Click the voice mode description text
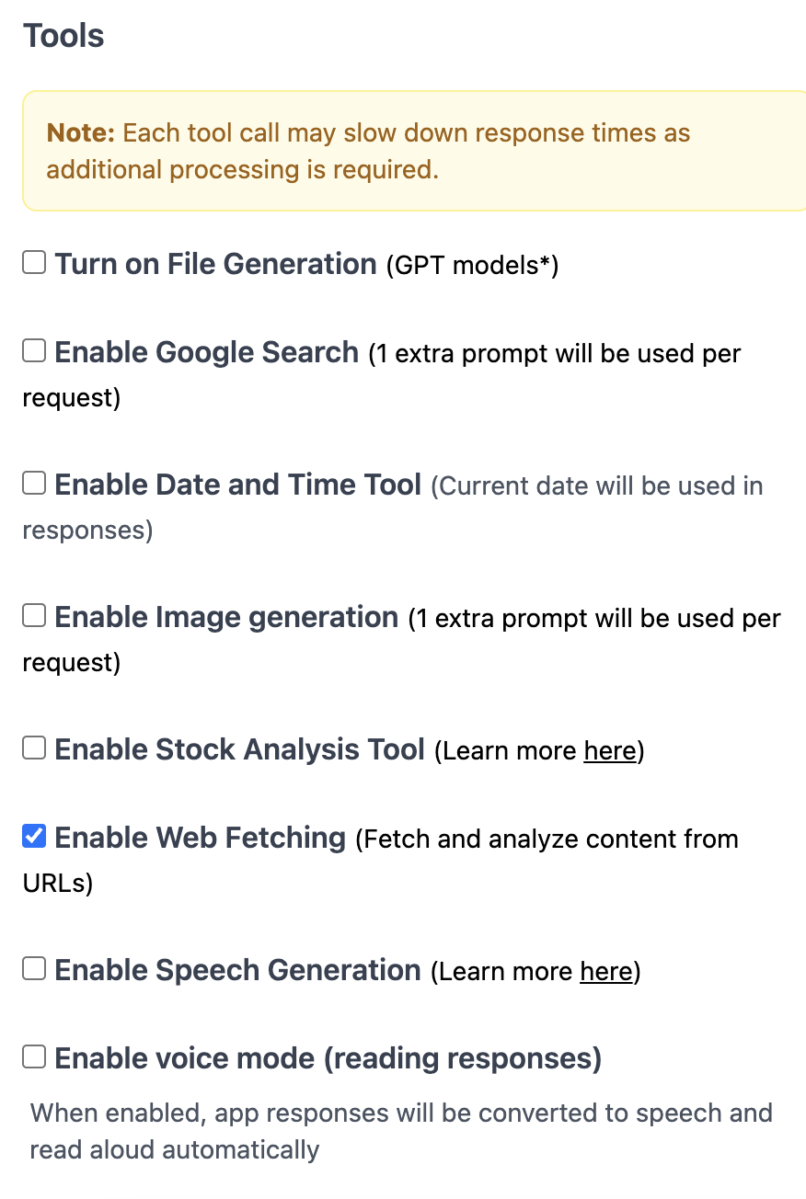The image size is (806, 1199). pyautogui.click(x=402, y=1131)
